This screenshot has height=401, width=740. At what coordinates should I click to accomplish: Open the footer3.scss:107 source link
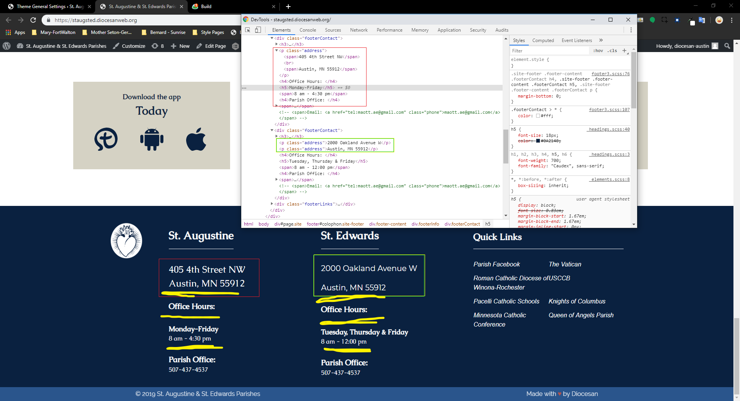609,110
